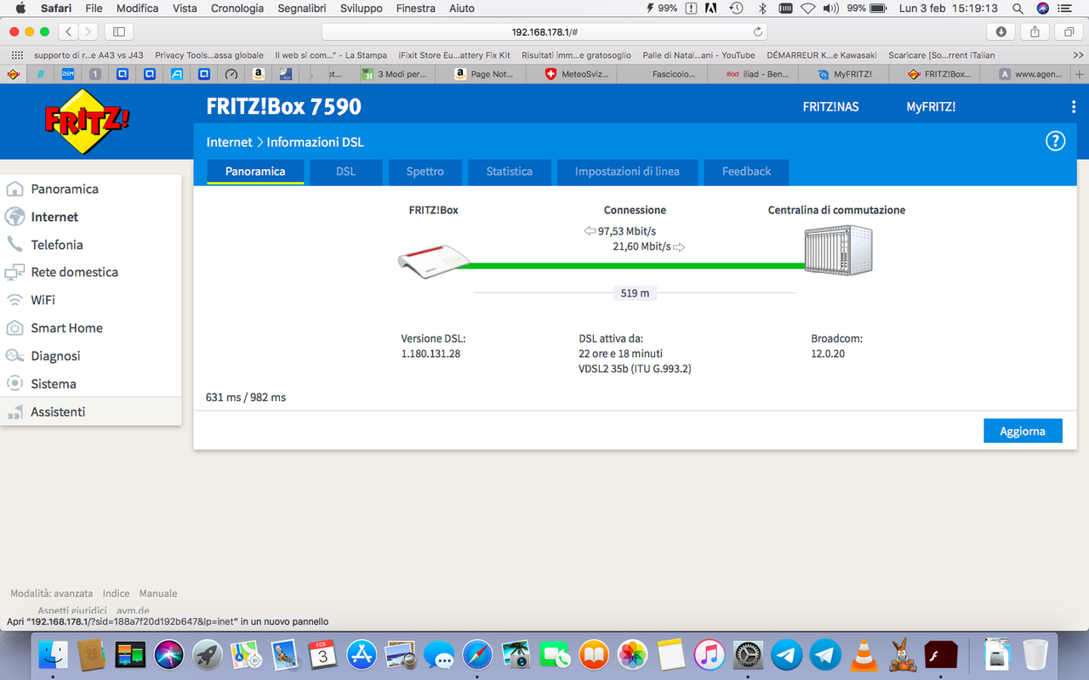Image resolution: width=1089 pixels, height=680 pixels.
Task: Open Impostazioni di linea tab
Action: pos(627,172)
